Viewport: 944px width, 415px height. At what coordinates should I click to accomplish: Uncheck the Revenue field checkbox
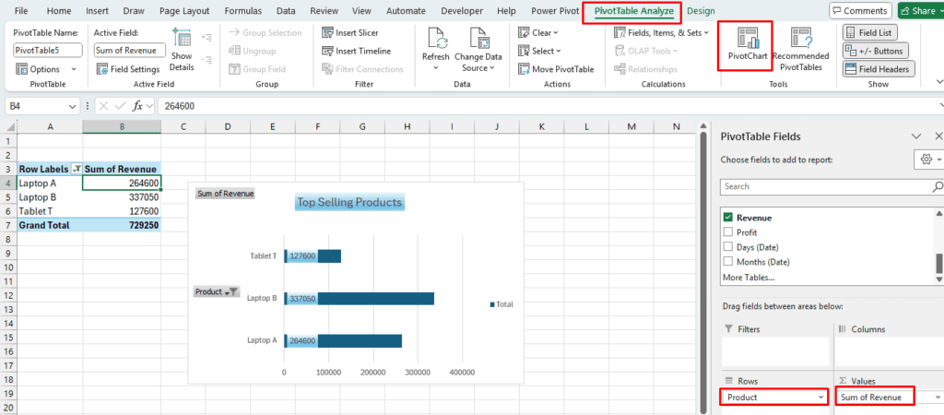(x=728, y=218)
